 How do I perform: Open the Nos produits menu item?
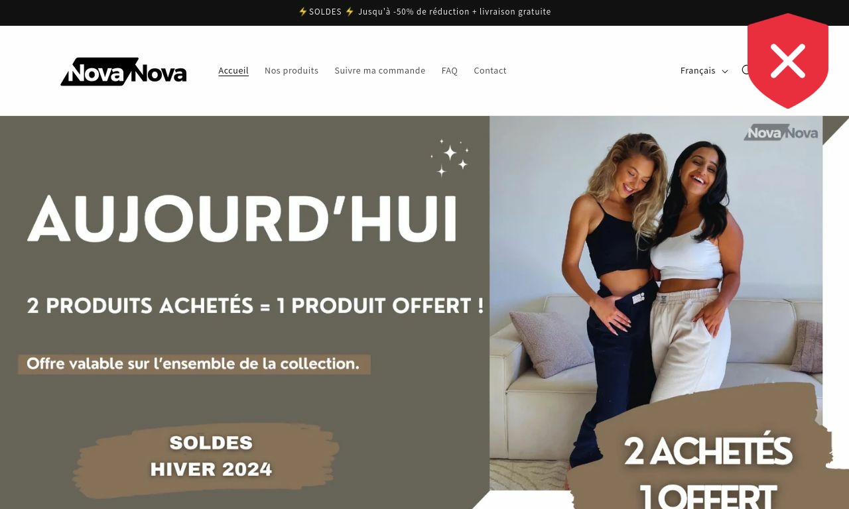point(291,70)
